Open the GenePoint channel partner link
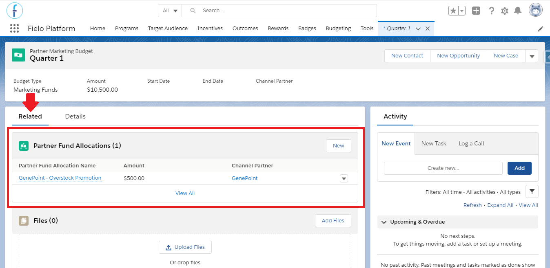Screen dimensions: 550x268 [x=245, y=178]
